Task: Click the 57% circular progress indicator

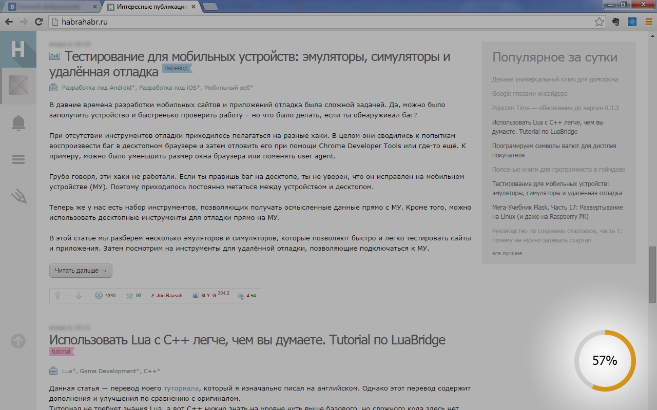Action: [605, 361]
